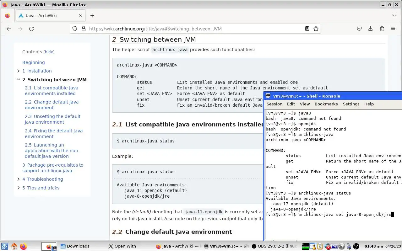Viewport: 402px width, 251px height.
Task: Switch to the Downloads window in taskbar
Action: 75,246
